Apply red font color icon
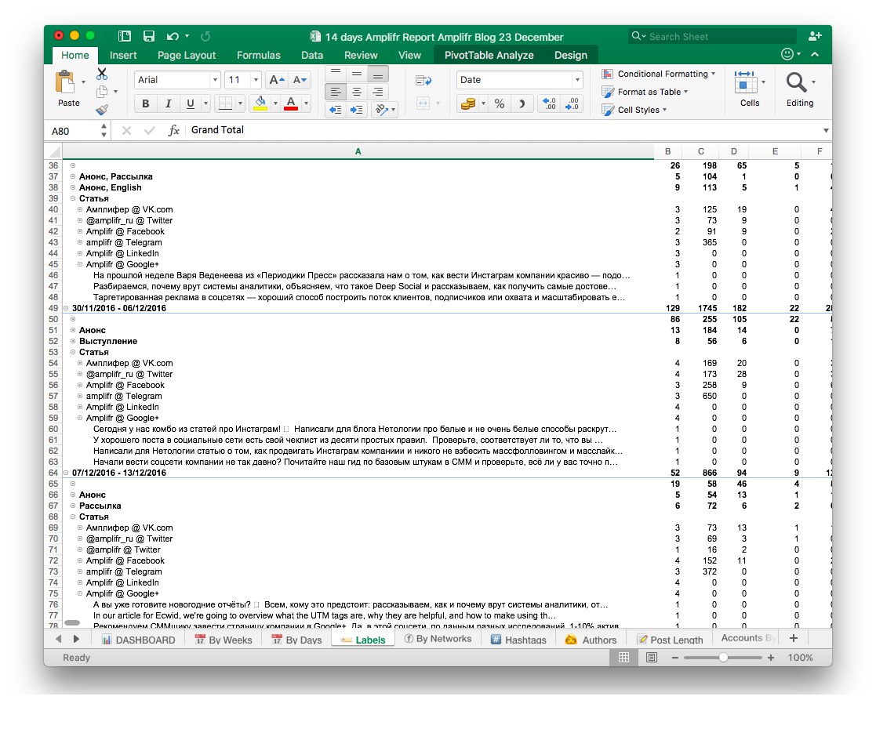Screen dimensions: 876x729 (x=290, y=103)
